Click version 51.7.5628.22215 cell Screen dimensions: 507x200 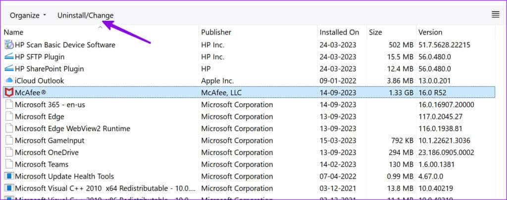pyautogui.click(x=444, y=45)
